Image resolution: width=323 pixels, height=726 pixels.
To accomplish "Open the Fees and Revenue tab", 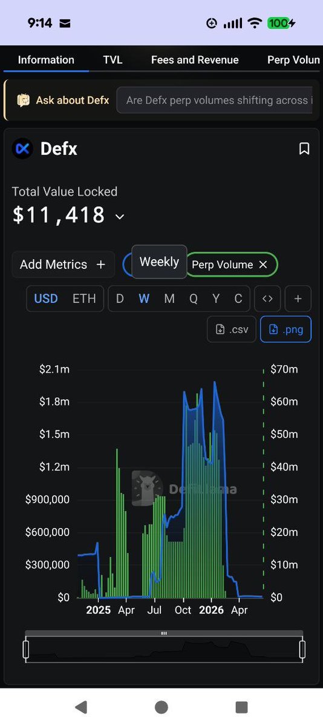I will click(195, 60).
